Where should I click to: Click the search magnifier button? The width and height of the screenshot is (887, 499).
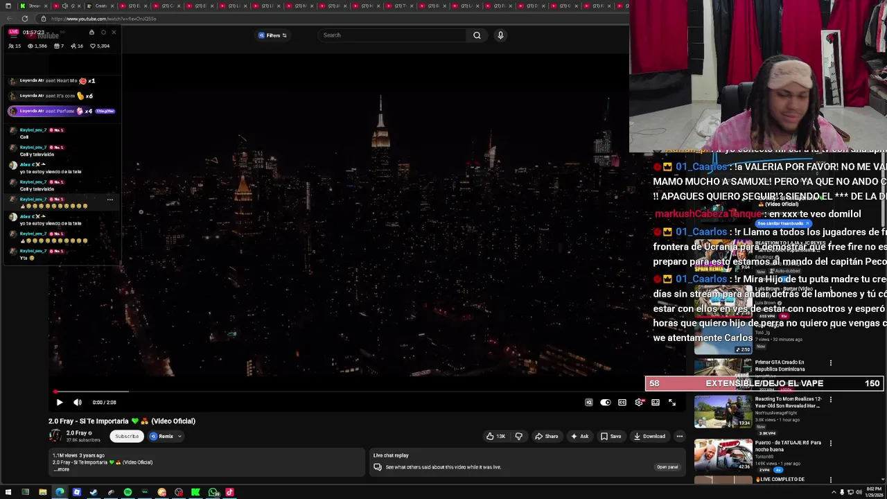tap(477, 35)
